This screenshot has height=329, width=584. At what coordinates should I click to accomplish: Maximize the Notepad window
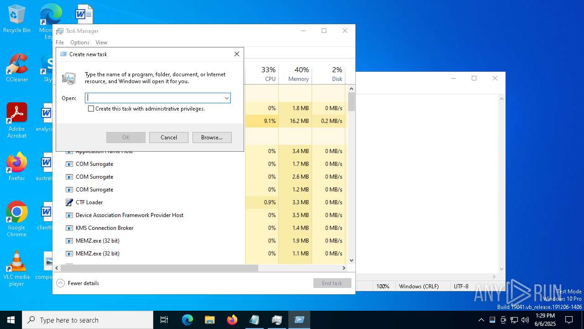click(474, 78)
